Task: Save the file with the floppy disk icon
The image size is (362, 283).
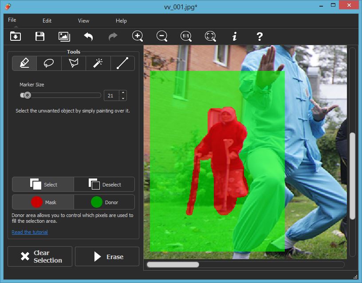Action: (40, 36)
